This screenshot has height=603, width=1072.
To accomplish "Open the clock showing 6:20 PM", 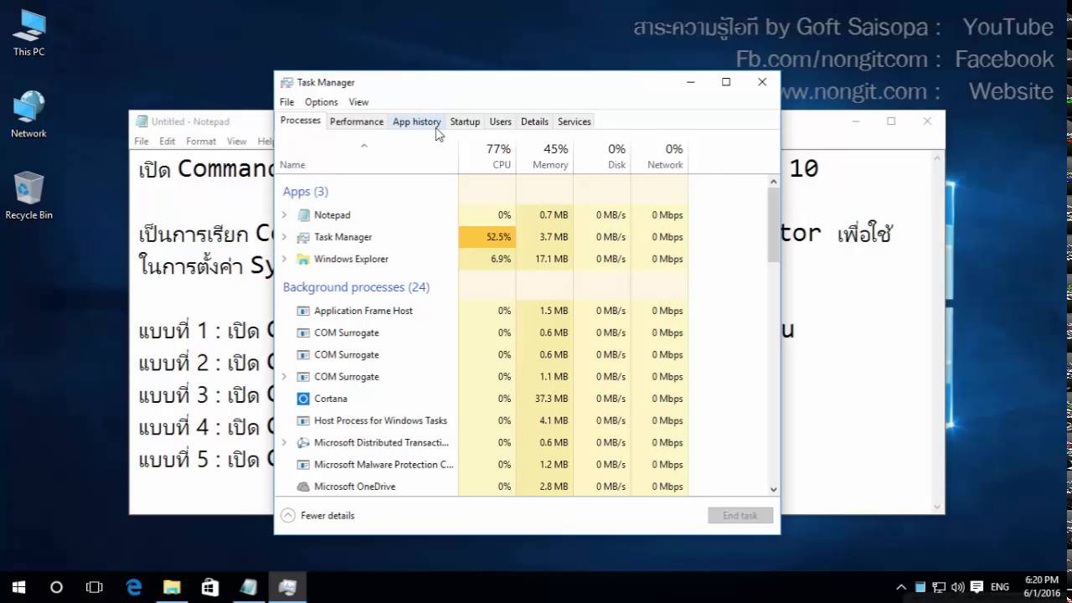I will point(1041,587).
